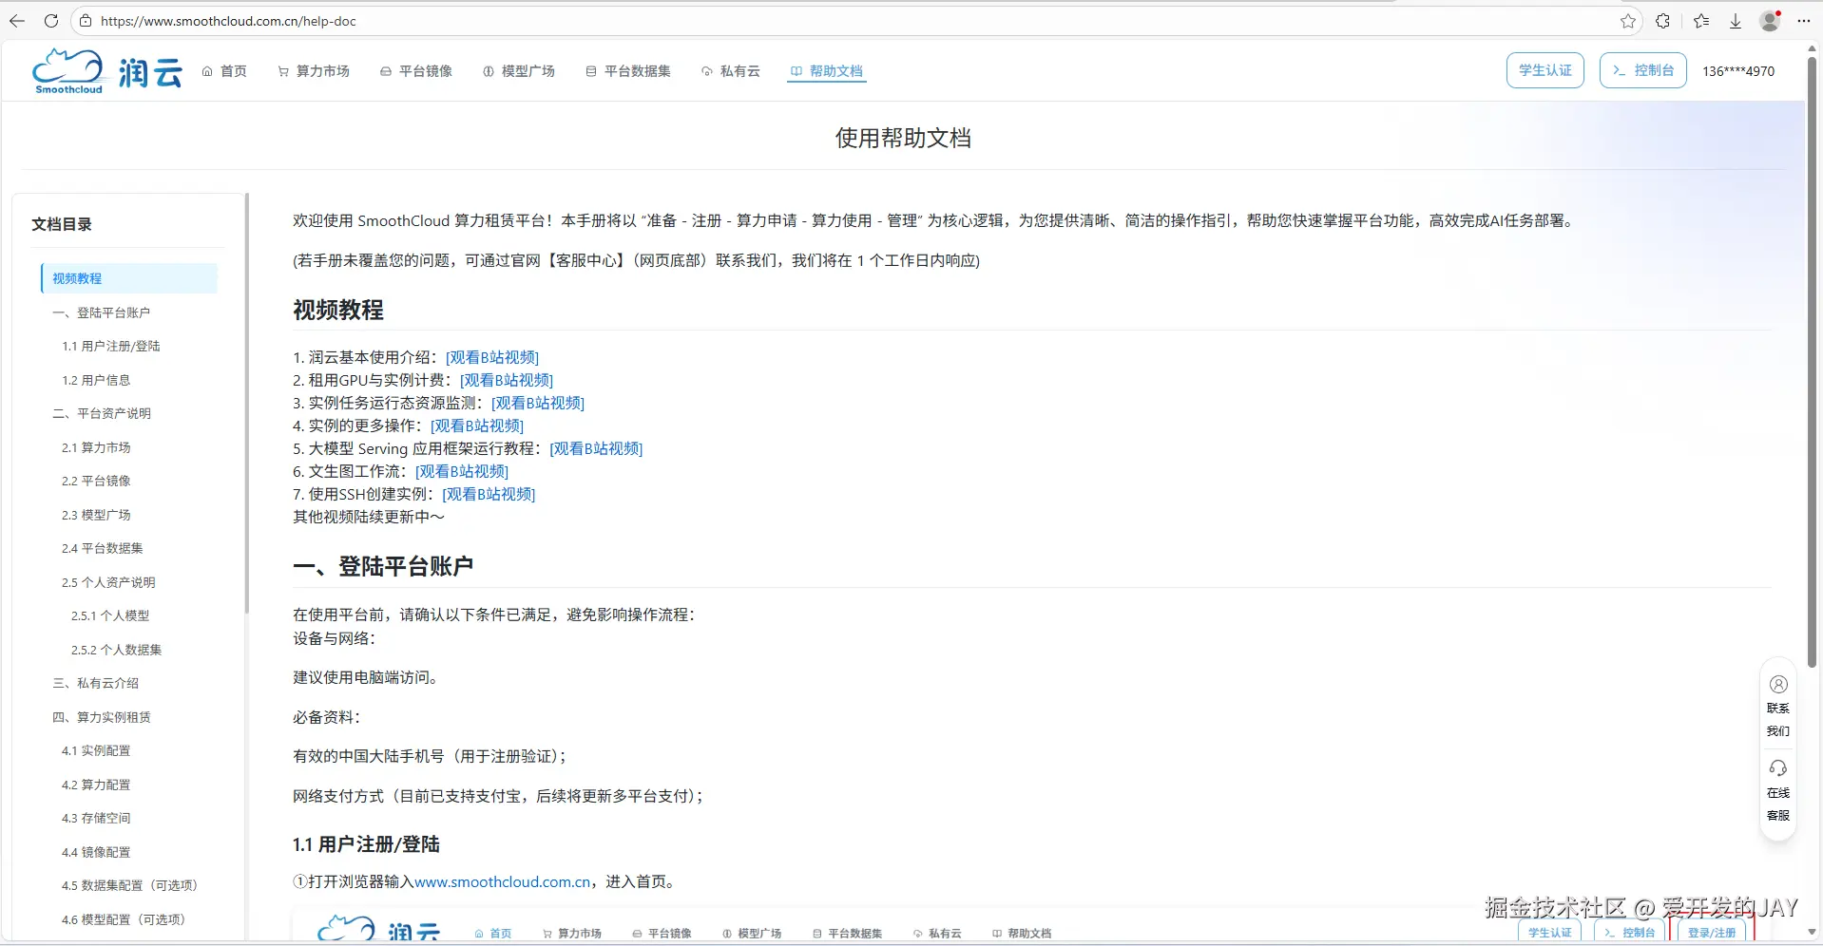
Task: Jump to 三、私有云介绍 in the directory
Action: pyautogui.click(x=96, y=683)
